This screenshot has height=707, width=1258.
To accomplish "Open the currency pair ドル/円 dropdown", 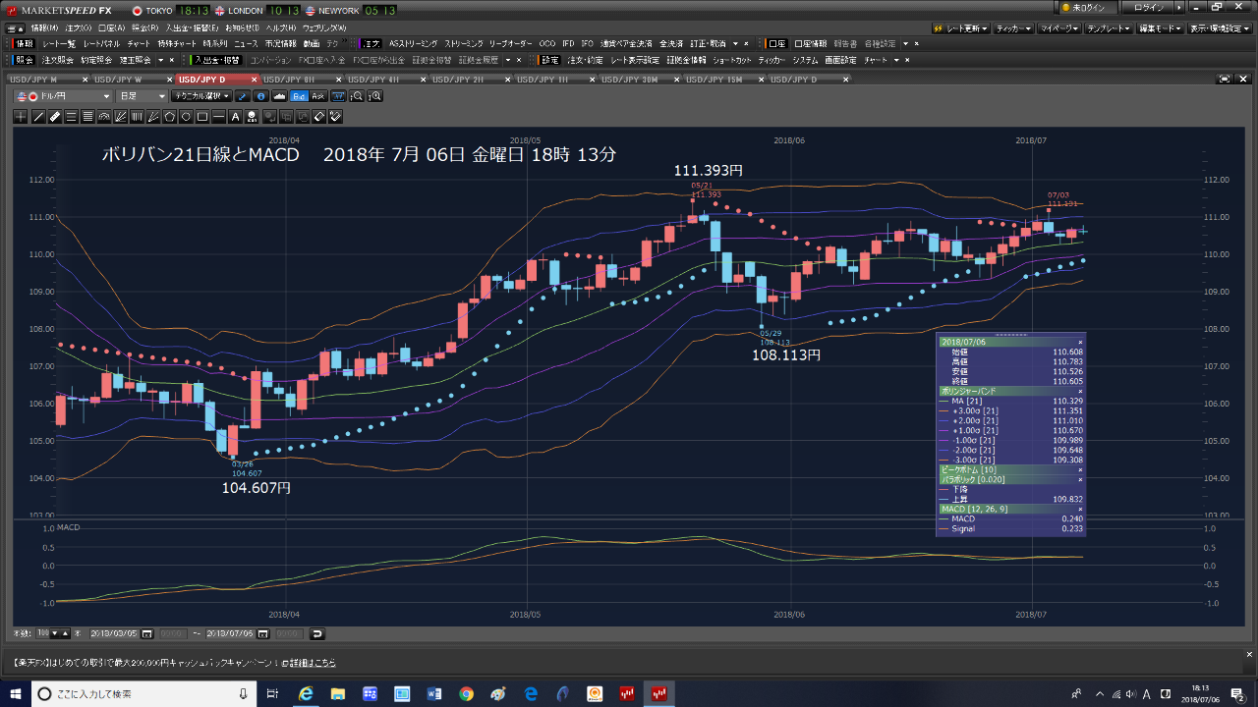I will pyautogui.click(x=64, y=96).
